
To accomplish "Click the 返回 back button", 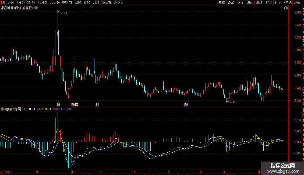I will [297, 2].
